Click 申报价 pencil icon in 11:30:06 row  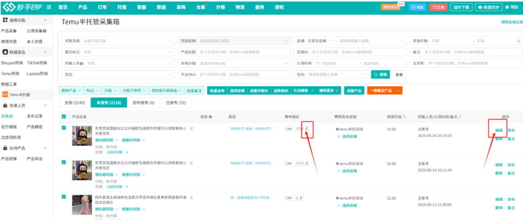[x=301, y=198]
